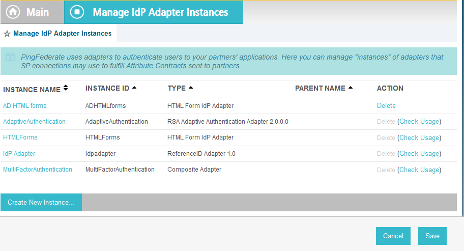464x251 pixels.
Task: Click the info panel icon in help banner
Action: (x=10, y=57)
